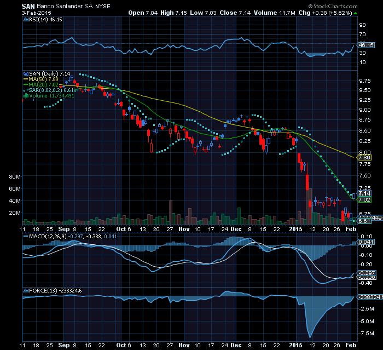Click the MA(50) 7.89 legend text
This screenshot has width=383, height=350.
pos(43,79)
